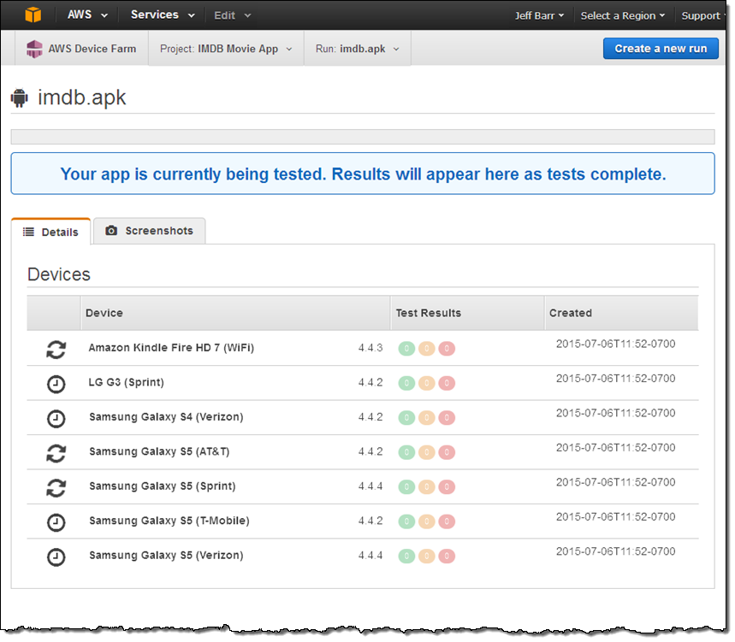This screenshot has width=735, height=642.
Task: Select the Details tab
Action: [x=50, y=232]
